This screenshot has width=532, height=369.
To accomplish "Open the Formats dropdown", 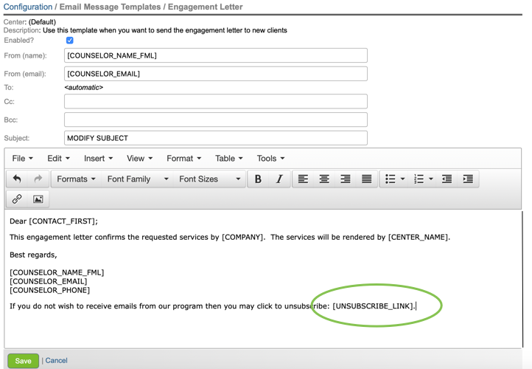I will pyautogui.click(x=76, y=179).
